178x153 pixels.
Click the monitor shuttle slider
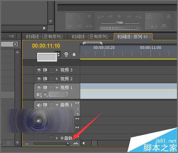[x=120, y=22]
